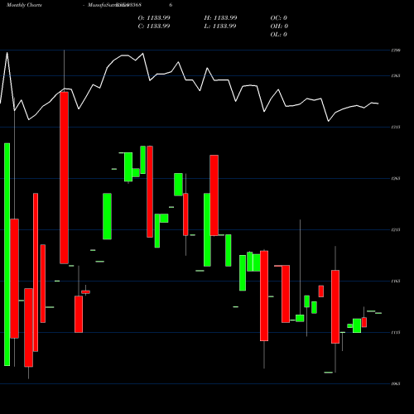414x414 pixels.
Task: Click the Monthly Charts title text
Action: (x=24, y=5)
